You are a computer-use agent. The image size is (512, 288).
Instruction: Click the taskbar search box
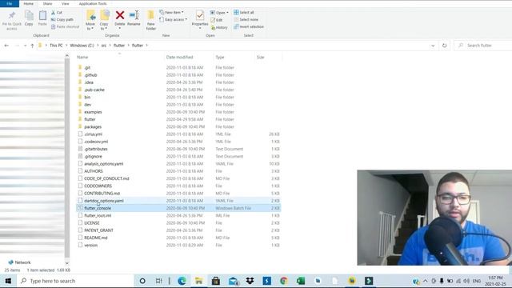(x=76, y=281)
